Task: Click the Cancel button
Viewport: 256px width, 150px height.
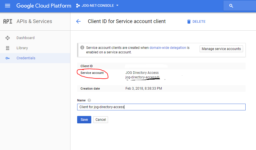Action: (100, 120)
